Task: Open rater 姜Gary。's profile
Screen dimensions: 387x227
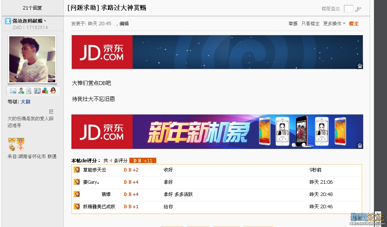Action: (x=91, y=182)
